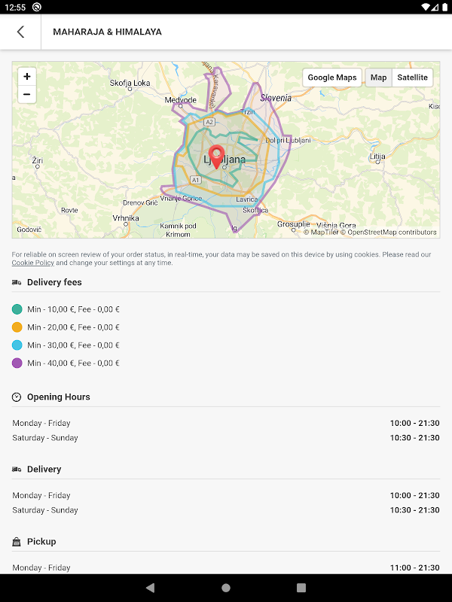The image size is (452, 602).
Task: Click the orange delivery zone swatch
Action: 17,327
